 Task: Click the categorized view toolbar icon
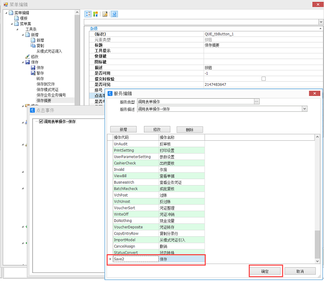(88, 14)
